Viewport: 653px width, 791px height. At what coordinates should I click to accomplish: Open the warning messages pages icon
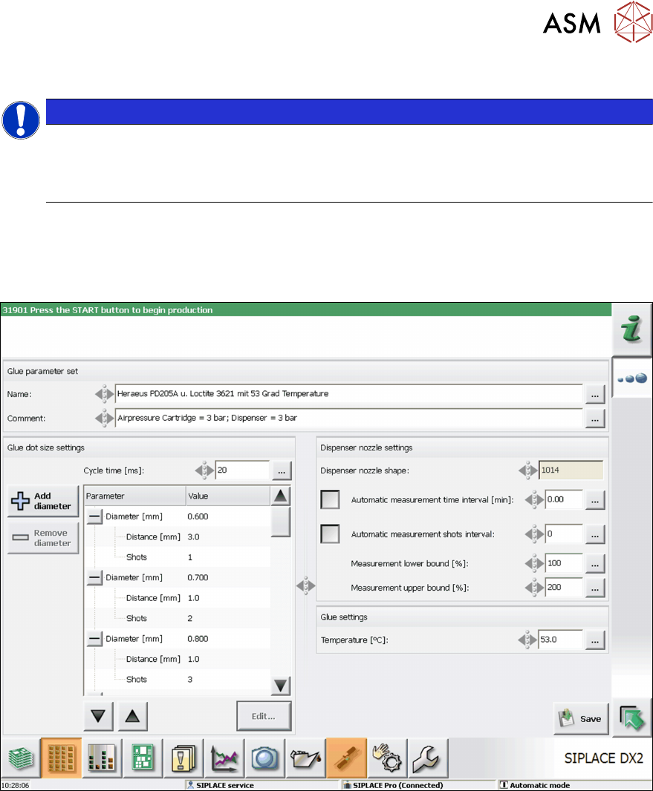coord(183,758)
